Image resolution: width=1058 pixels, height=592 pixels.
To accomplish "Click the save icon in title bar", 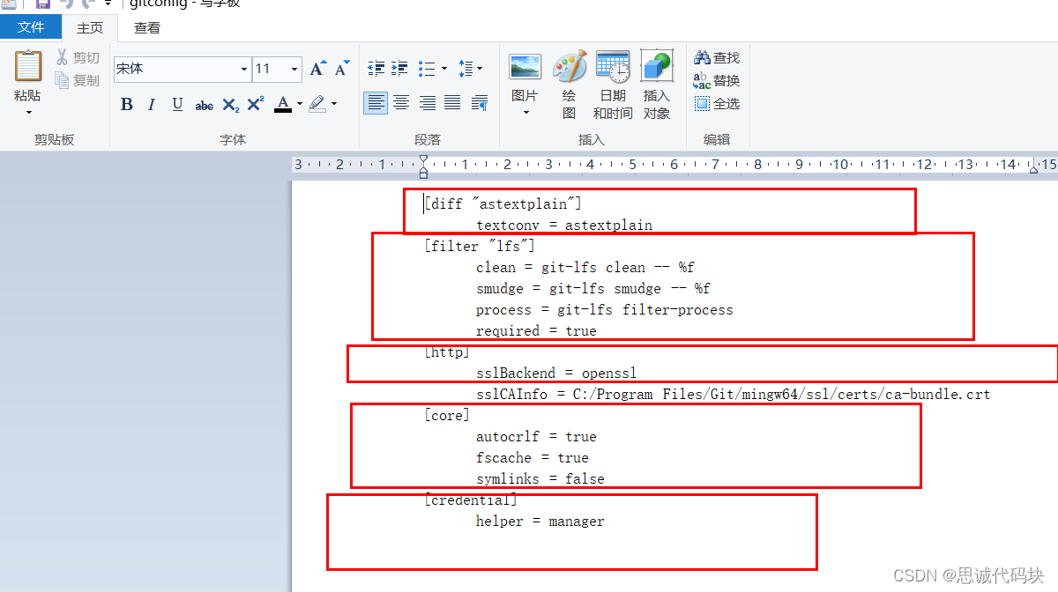I will (x=43, y=4).
